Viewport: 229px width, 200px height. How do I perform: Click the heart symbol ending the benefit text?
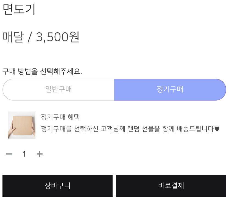click(x=217, y=129)
